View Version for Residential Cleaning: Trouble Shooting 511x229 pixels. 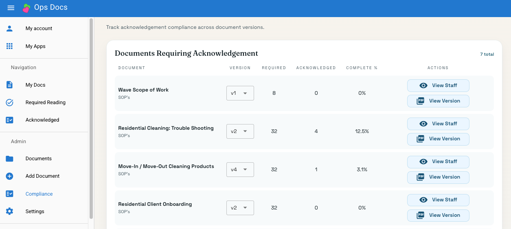coord(438,139)
